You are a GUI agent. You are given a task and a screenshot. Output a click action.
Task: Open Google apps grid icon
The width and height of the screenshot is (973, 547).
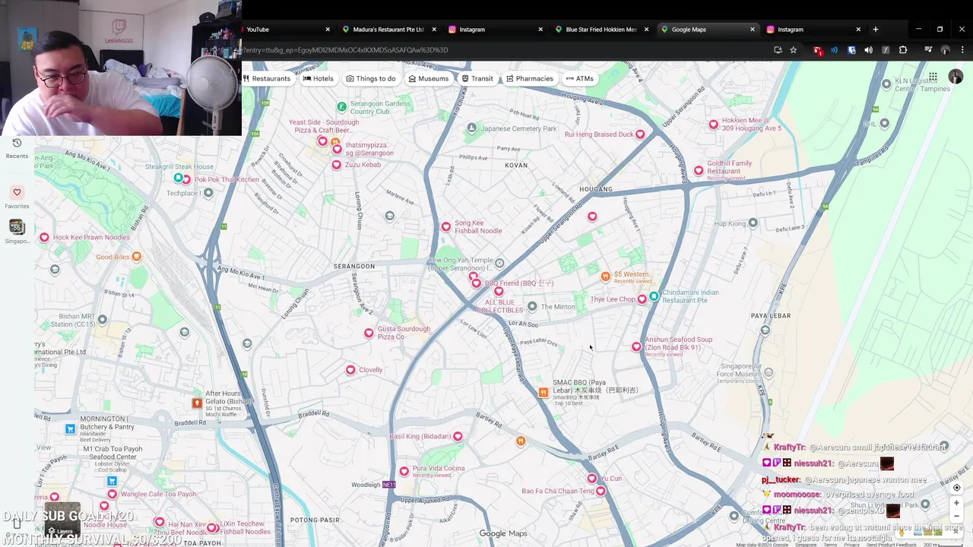point(933,77)
